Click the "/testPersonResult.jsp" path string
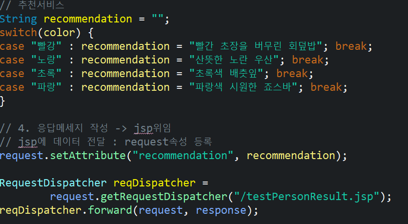Viewport: 408px width, 224px height. click(x=307, y=196)
